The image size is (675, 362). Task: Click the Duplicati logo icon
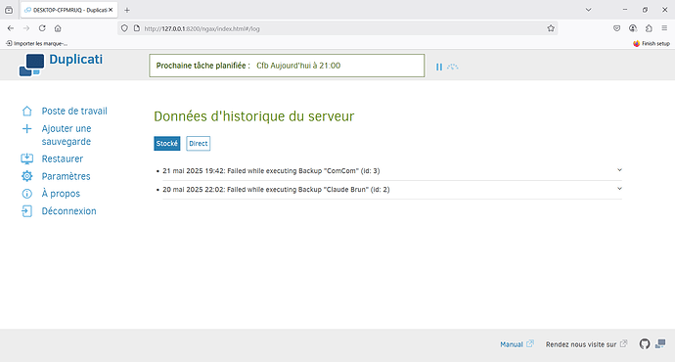point(32,65)
